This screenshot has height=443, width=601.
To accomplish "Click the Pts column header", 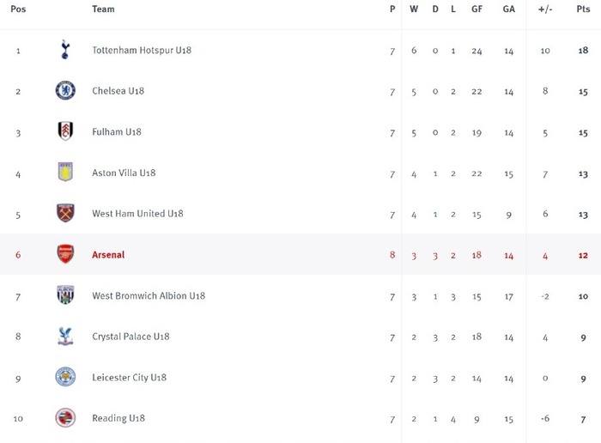I will pos(583,9).
